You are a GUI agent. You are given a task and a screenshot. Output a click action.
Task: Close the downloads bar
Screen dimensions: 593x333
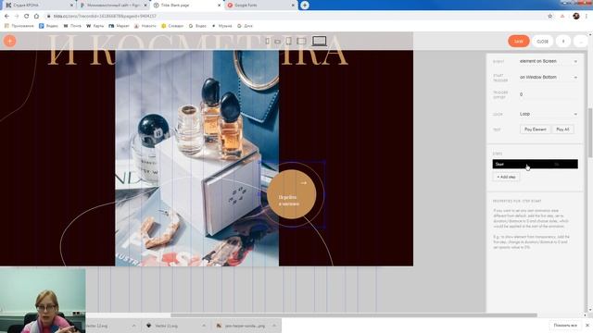(x=587, y=326)
